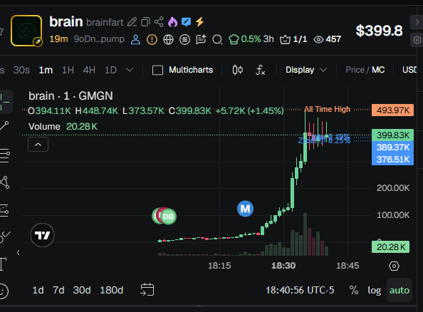Toggle the USD currency option
Screen dimensions: 423x312
[x=409, y=70]
